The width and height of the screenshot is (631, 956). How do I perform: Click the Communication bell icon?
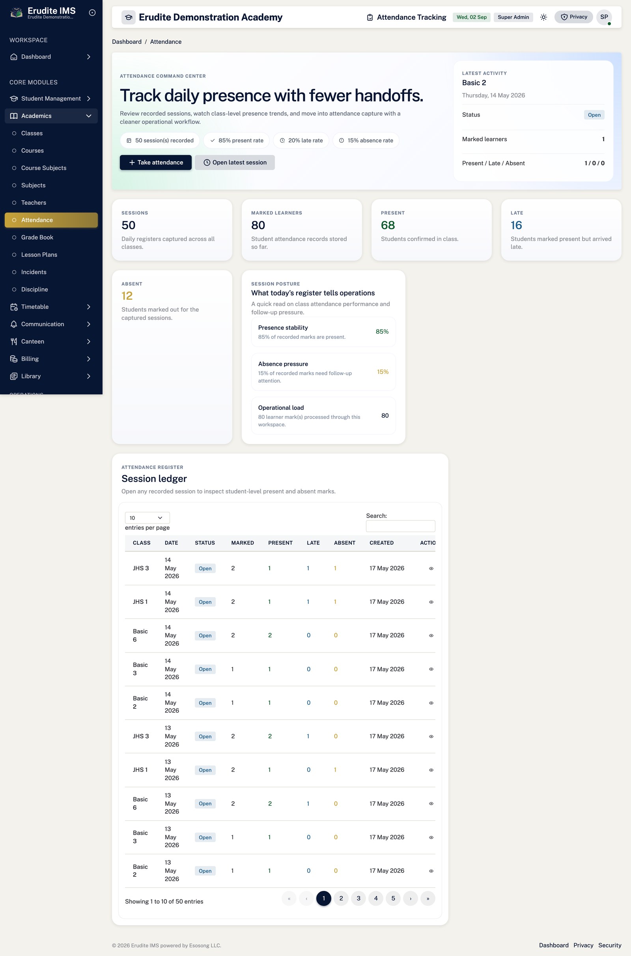pyautogui.click(x=14, y=324)
